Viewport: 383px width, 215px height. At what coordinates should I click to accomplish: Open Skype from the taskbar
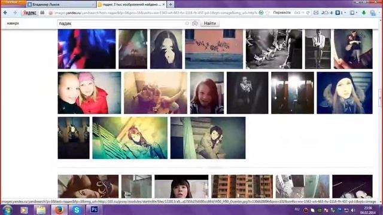tap(77, 210)
